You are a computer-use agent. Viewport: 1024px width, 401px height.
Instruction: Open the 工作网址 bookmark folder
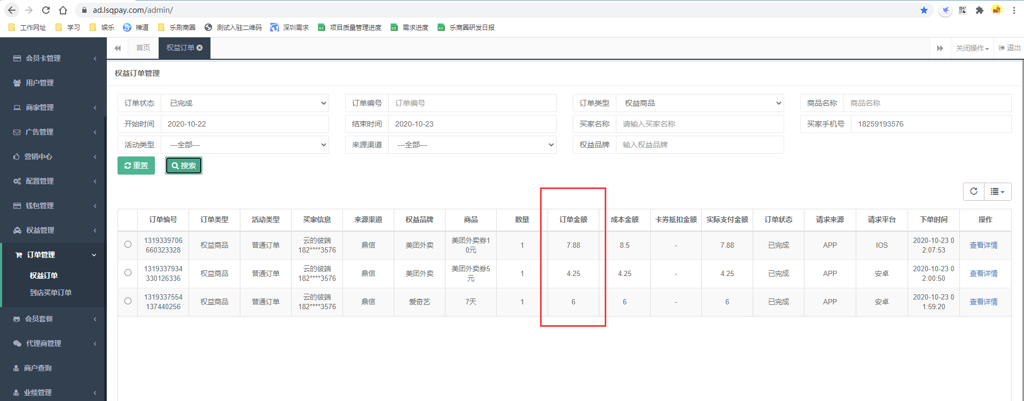click(27, 27)
